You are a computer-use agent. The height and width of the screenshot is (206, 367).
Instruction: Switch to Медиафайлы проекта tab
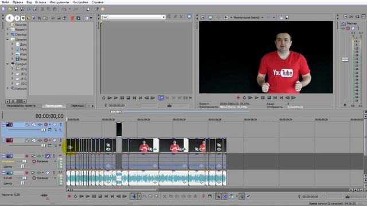21,106
